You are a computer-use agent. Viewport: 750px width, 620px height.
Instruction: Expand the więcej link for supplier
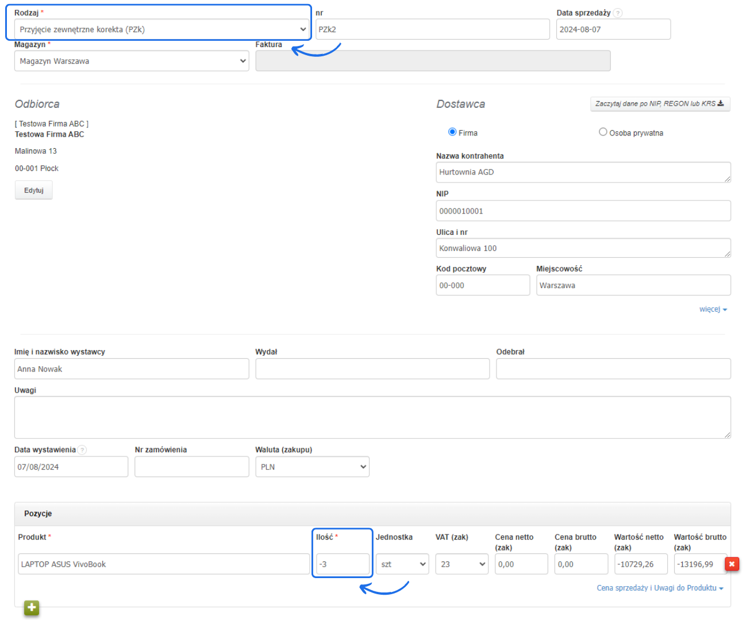point(713,309)
